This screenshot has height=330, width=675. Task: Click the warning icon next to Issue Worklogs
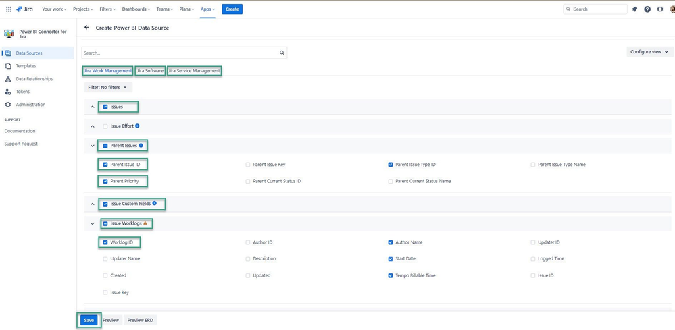pos(145,223)
